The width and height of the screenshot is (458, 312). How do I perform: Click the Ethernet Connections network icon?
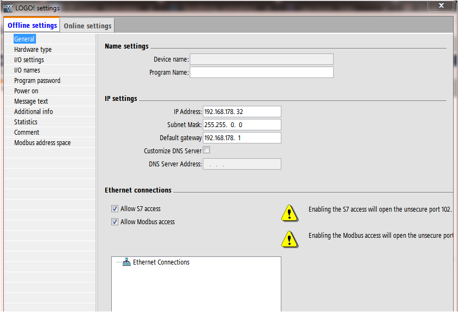126,262
